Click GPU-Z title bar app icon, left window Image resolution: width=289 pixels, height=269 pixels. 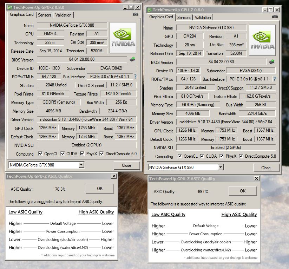point(9,8)
